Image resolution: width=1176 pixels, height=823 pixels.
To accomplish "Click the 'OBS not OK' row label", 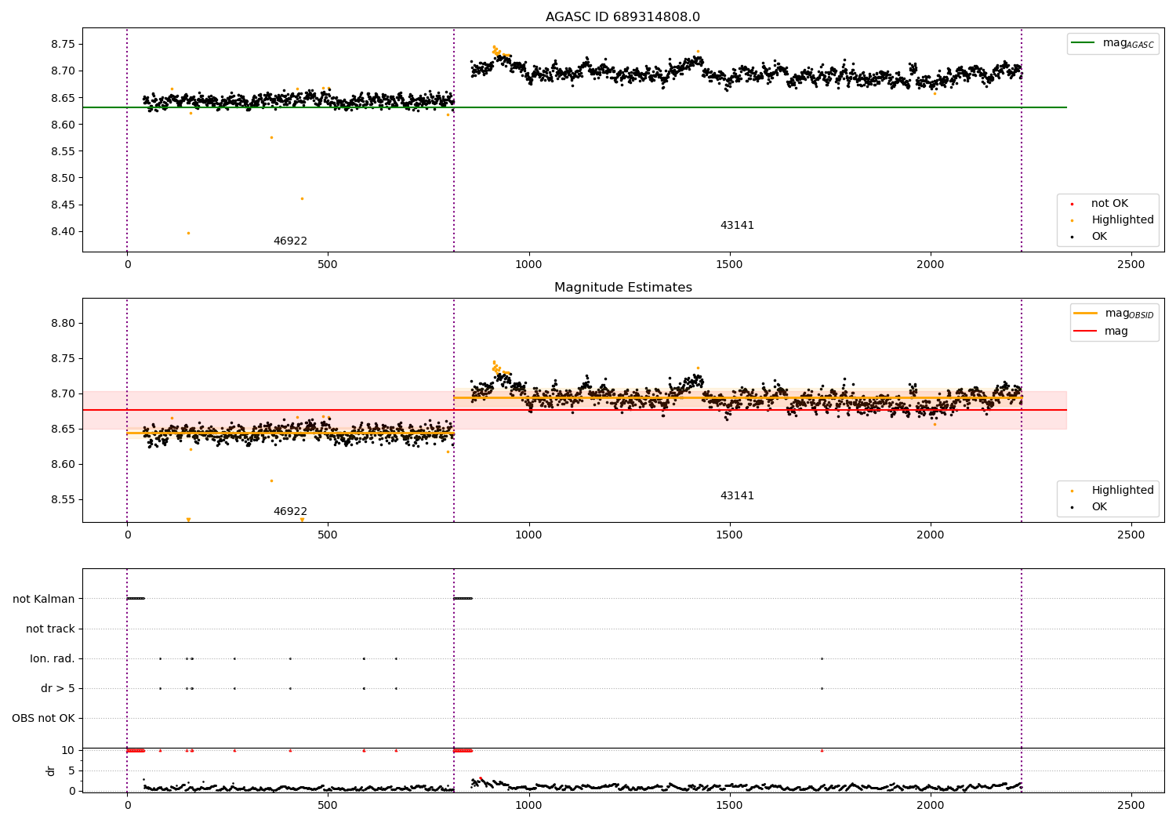I will (x=43, y=719).
